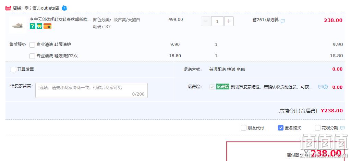Image resolution: width=351 pixels, height=161 pixels.
Task: Click the info bubble next to 花呗分期
Action: (342, 128)
